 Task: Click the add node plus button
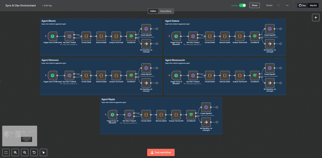(x=316, y=17)
